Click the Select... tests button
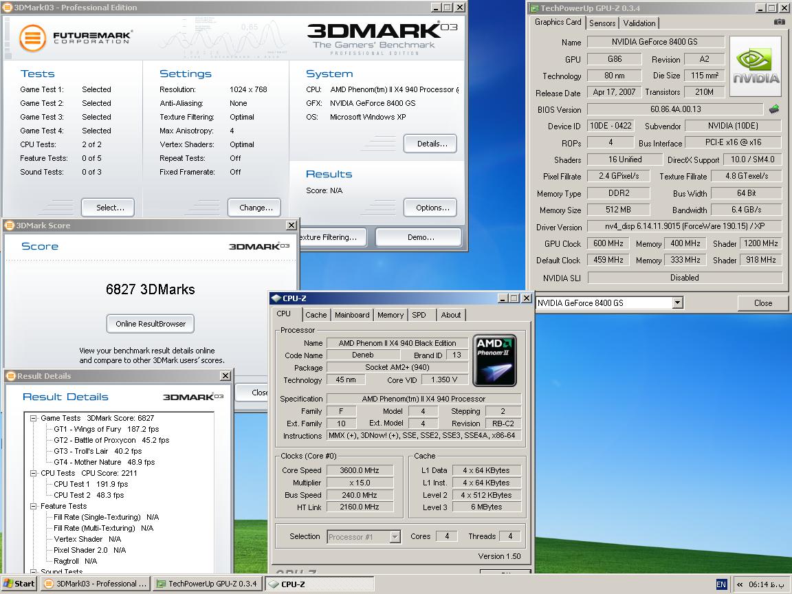The width and height of the screenshot is (792, 594). click(x=108, y=208)
